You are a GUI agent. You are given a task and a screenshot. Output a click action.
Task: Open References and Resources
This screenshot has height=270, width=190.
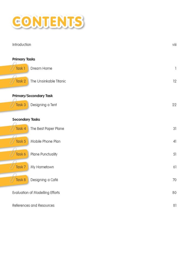click(x=33, y=205)
